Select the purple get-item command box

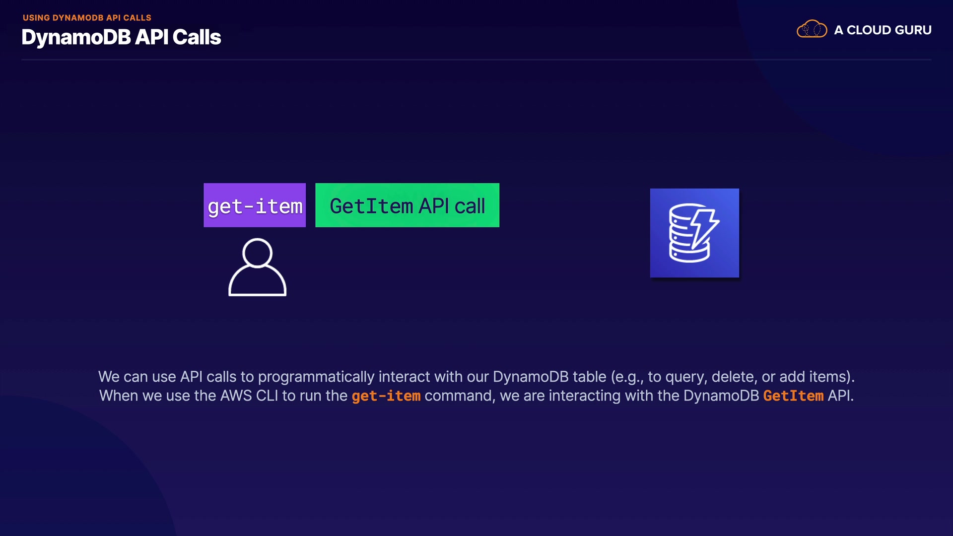click(255, 205)
